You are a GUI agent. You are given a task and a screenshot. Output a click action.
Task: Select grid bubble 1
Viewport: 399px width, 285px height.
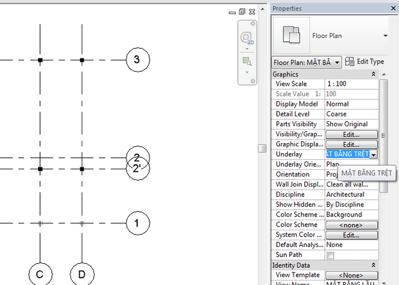coord(138,223)
